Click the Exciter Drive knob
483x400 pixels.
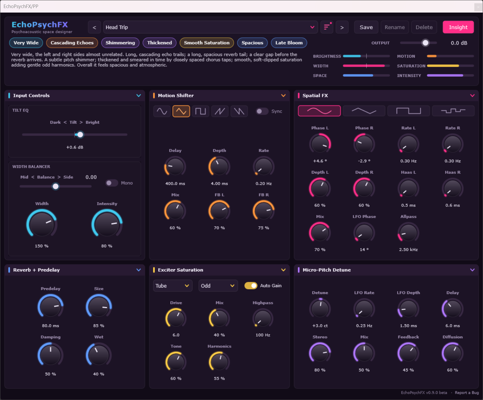coord(176,319)
